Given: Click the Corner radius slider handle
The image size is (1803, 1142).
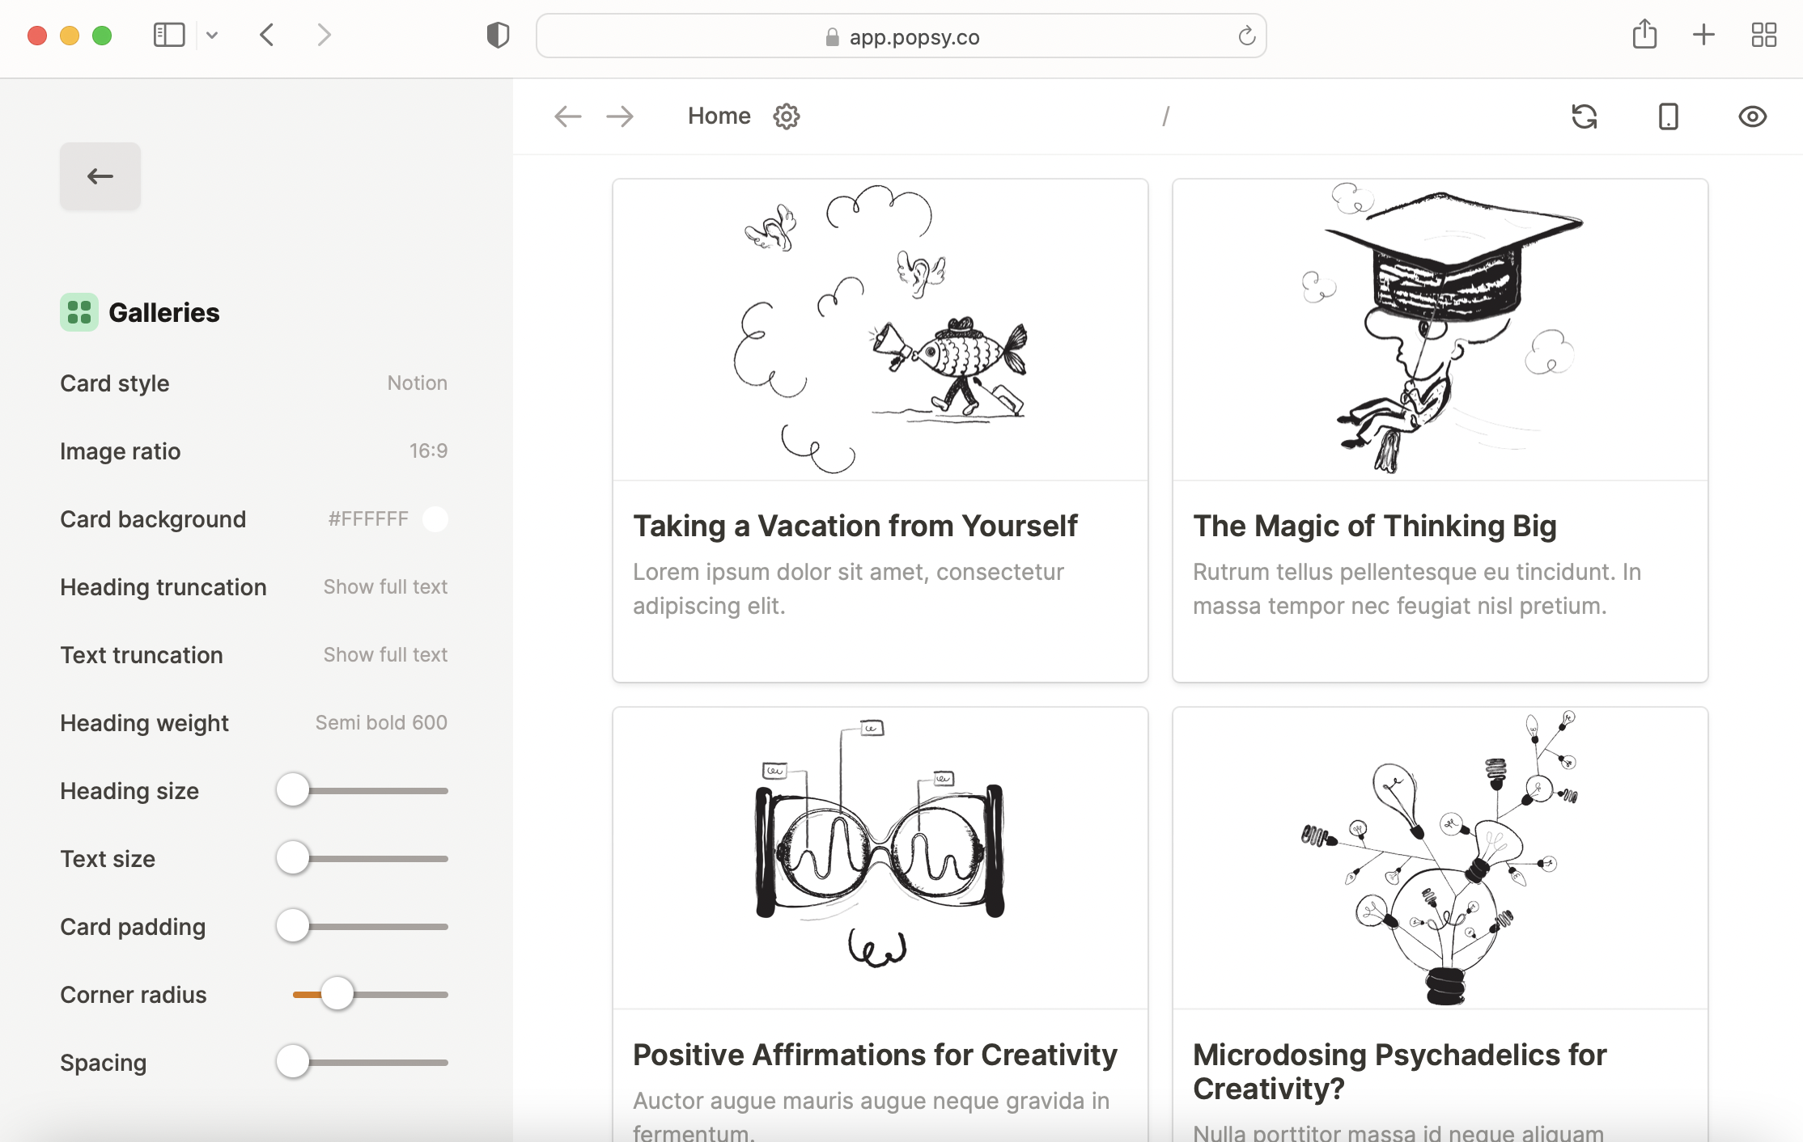Looking at the screenshot, I should (x=337, y=994).
